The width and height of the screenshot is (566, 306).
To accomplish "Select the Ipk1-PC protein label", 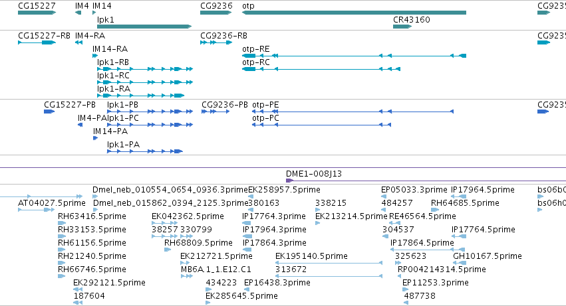I will (x=123, y=118).
